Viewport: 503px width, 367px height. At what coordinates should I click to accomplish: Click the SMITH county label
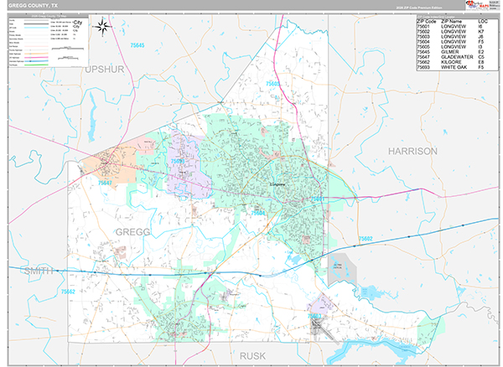(38, 271)
